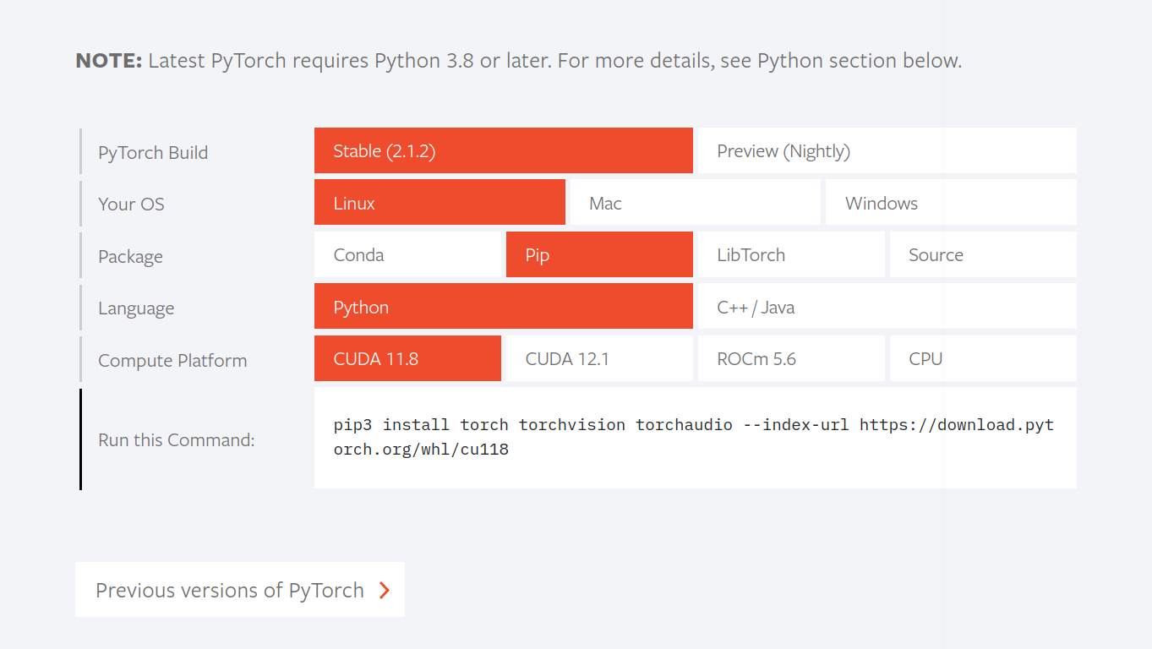Click the PyTorch Build row label
Screen dimensions: 1152x649
coord(153,153)
